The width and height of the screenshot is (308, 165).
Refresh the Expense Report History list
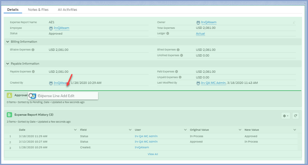295,116
